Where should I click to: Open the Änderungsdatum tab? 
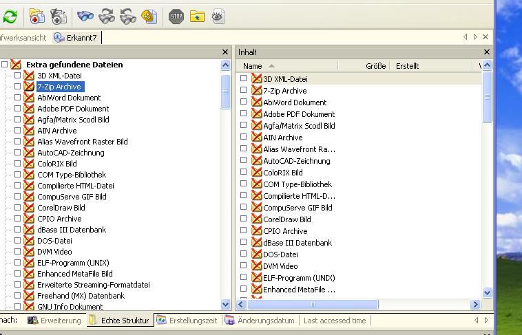pos(260,321)
